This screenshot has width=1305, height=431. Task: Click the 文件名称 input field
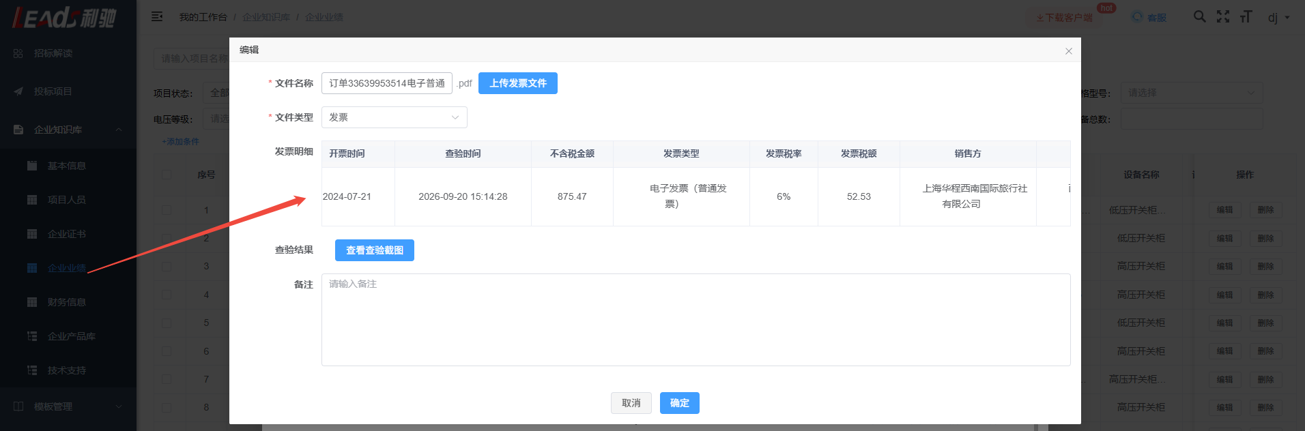(x=387, y=83)
